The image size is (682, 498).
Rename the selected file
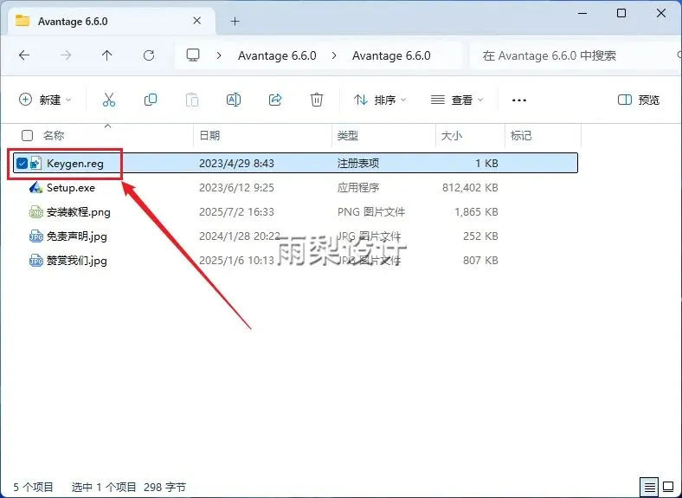234,100
